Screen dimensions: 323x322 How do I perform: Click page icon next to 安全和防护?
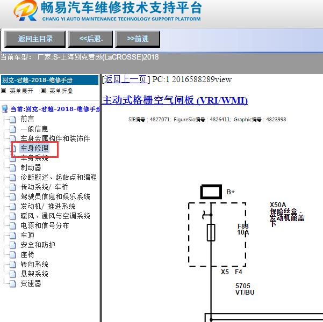13,245
